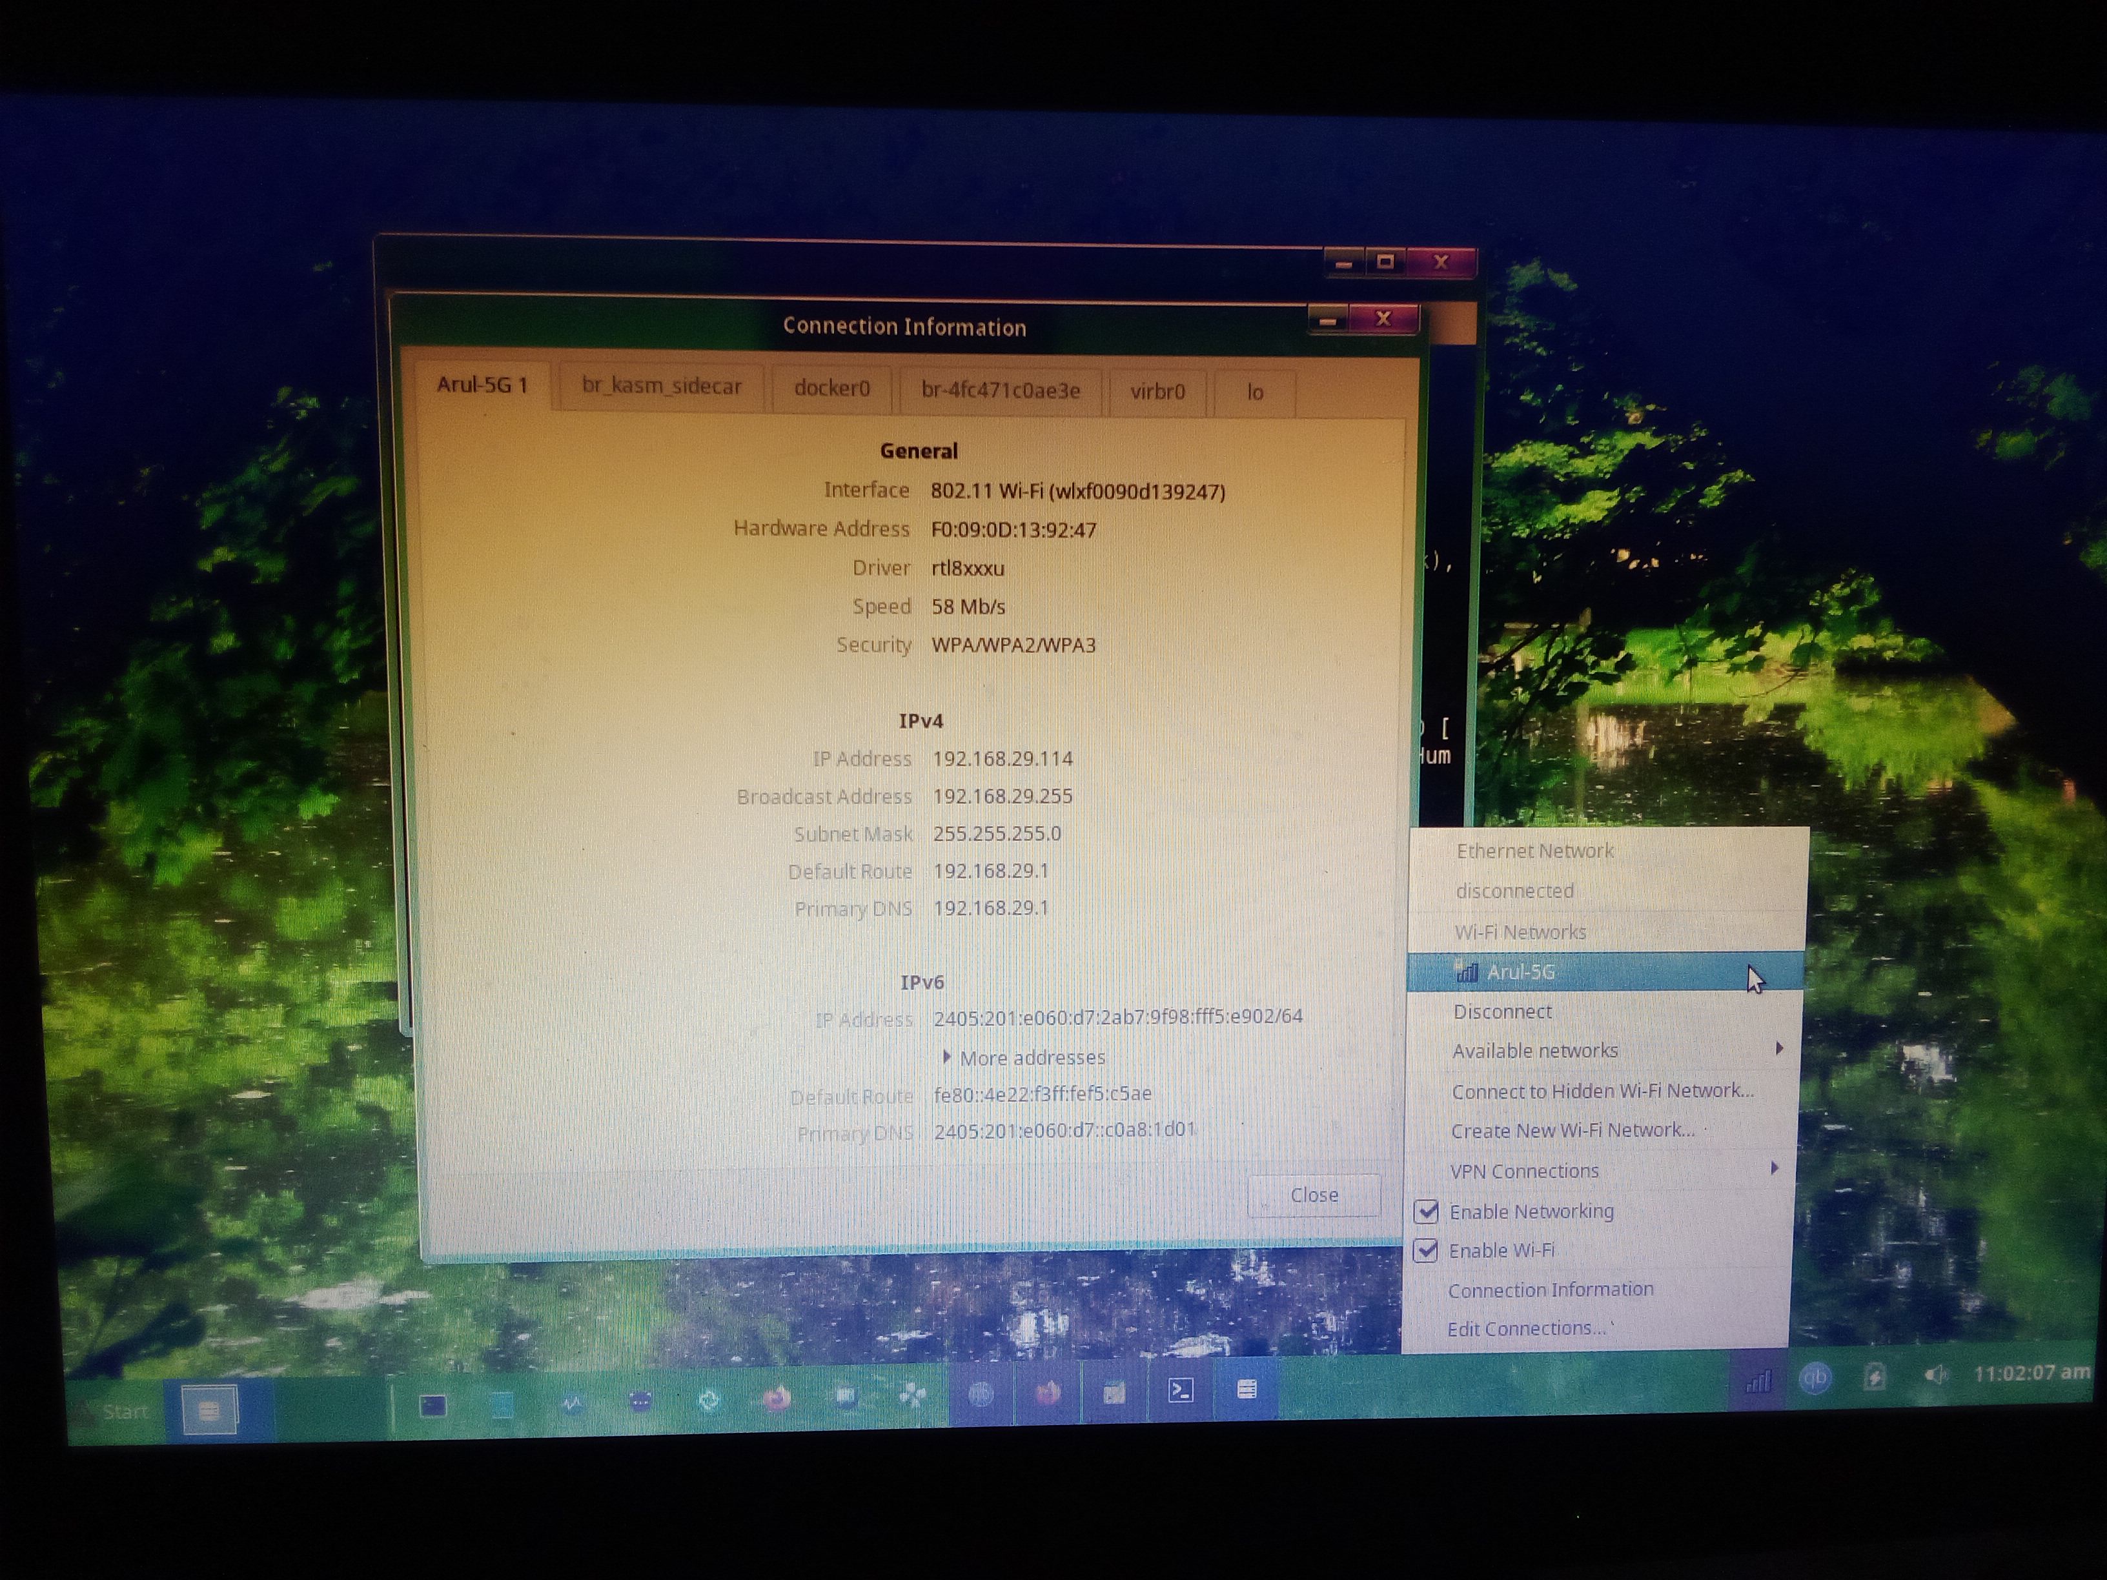Screen dimensions: 2107x1580
Task: Launch the white pinwheel fan icon
Action: 913,1397
